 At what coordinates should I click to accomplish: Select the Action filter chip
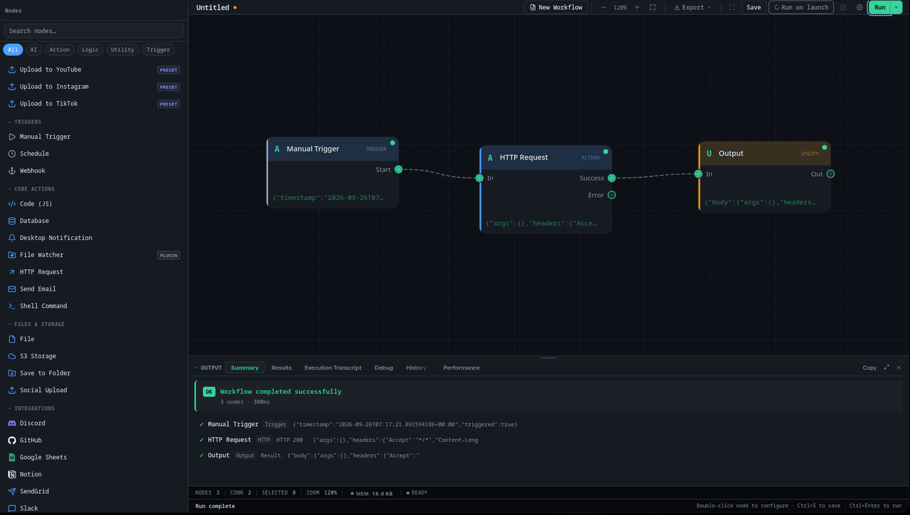60,49
